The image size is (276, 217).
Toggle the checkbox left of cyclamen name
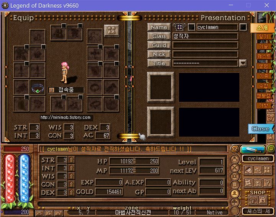click(191, 27)
